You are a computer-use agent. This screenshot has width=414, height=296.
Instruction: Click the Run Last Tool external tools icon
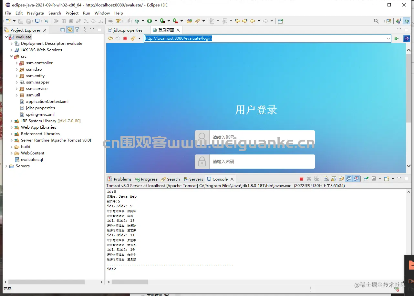coord(175,21)
